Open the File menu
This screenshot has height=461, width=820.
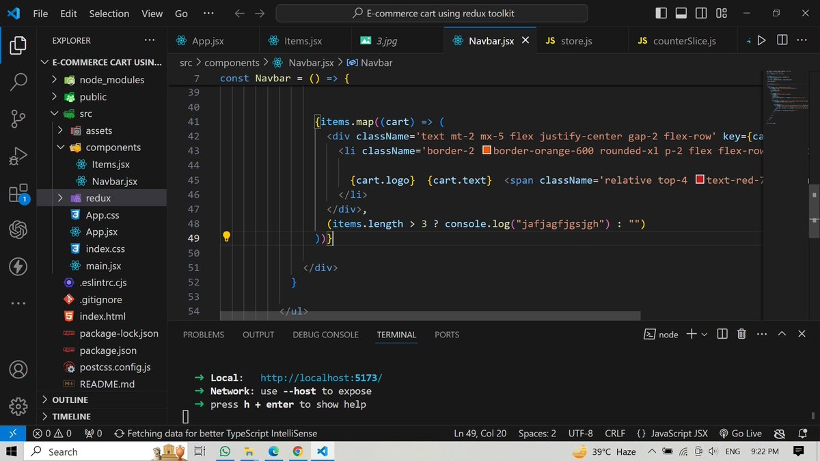click(40, 13)
